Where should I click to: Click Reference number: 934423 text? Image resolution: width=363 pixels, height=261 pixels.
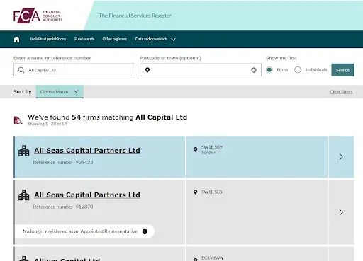63,162
